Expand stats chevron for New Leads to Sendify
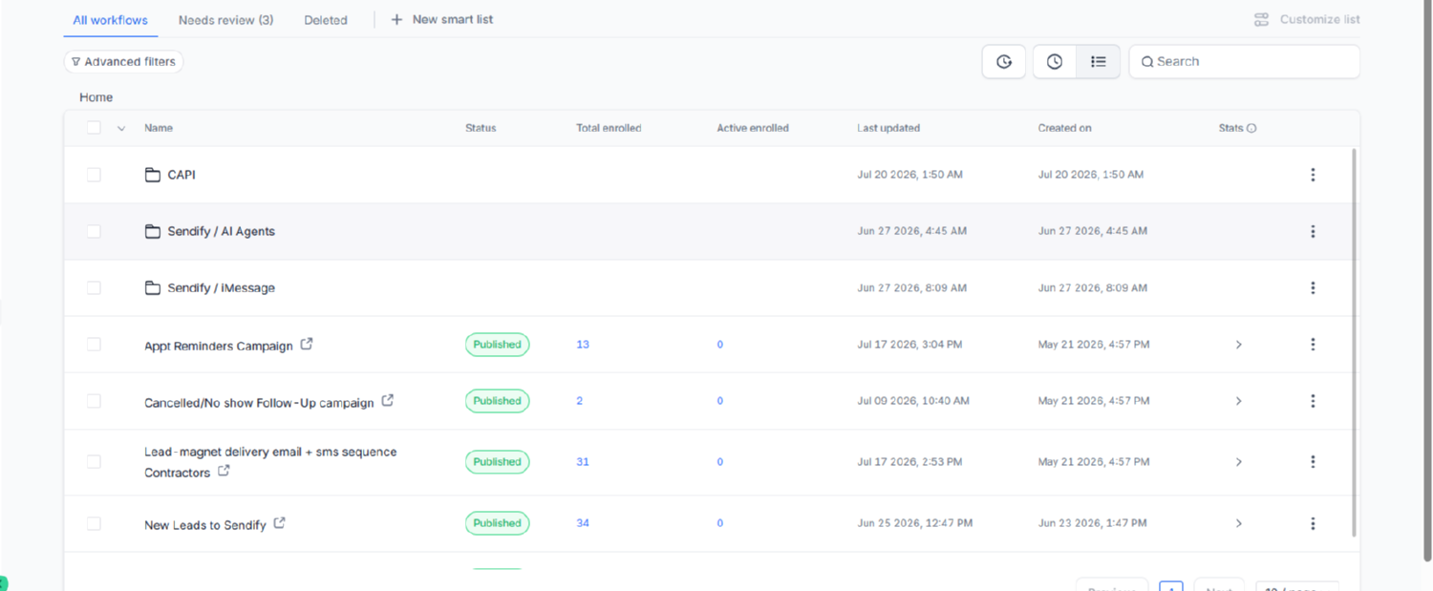Screen dimensions: 1433x591 pos(1239,523)
